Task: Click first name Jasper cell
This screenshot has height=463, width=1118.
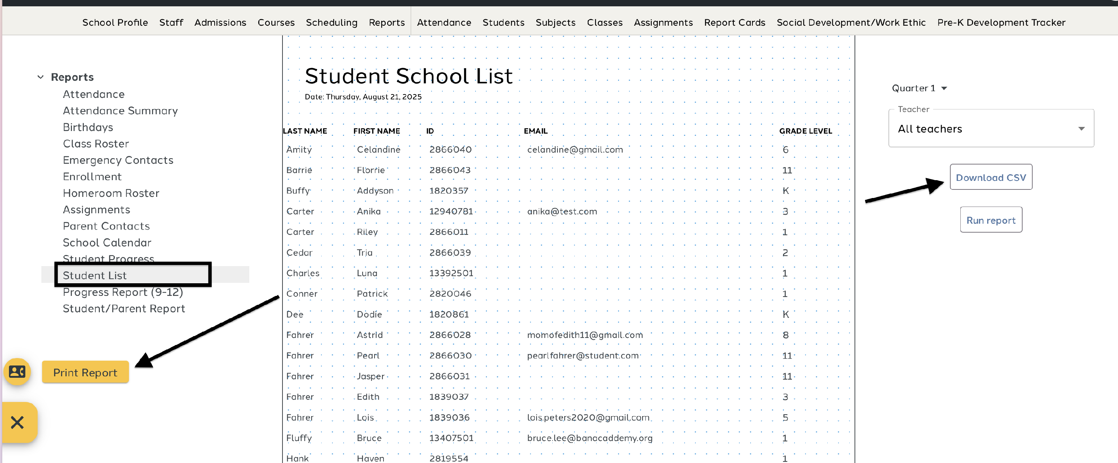Action: [370, 376]
